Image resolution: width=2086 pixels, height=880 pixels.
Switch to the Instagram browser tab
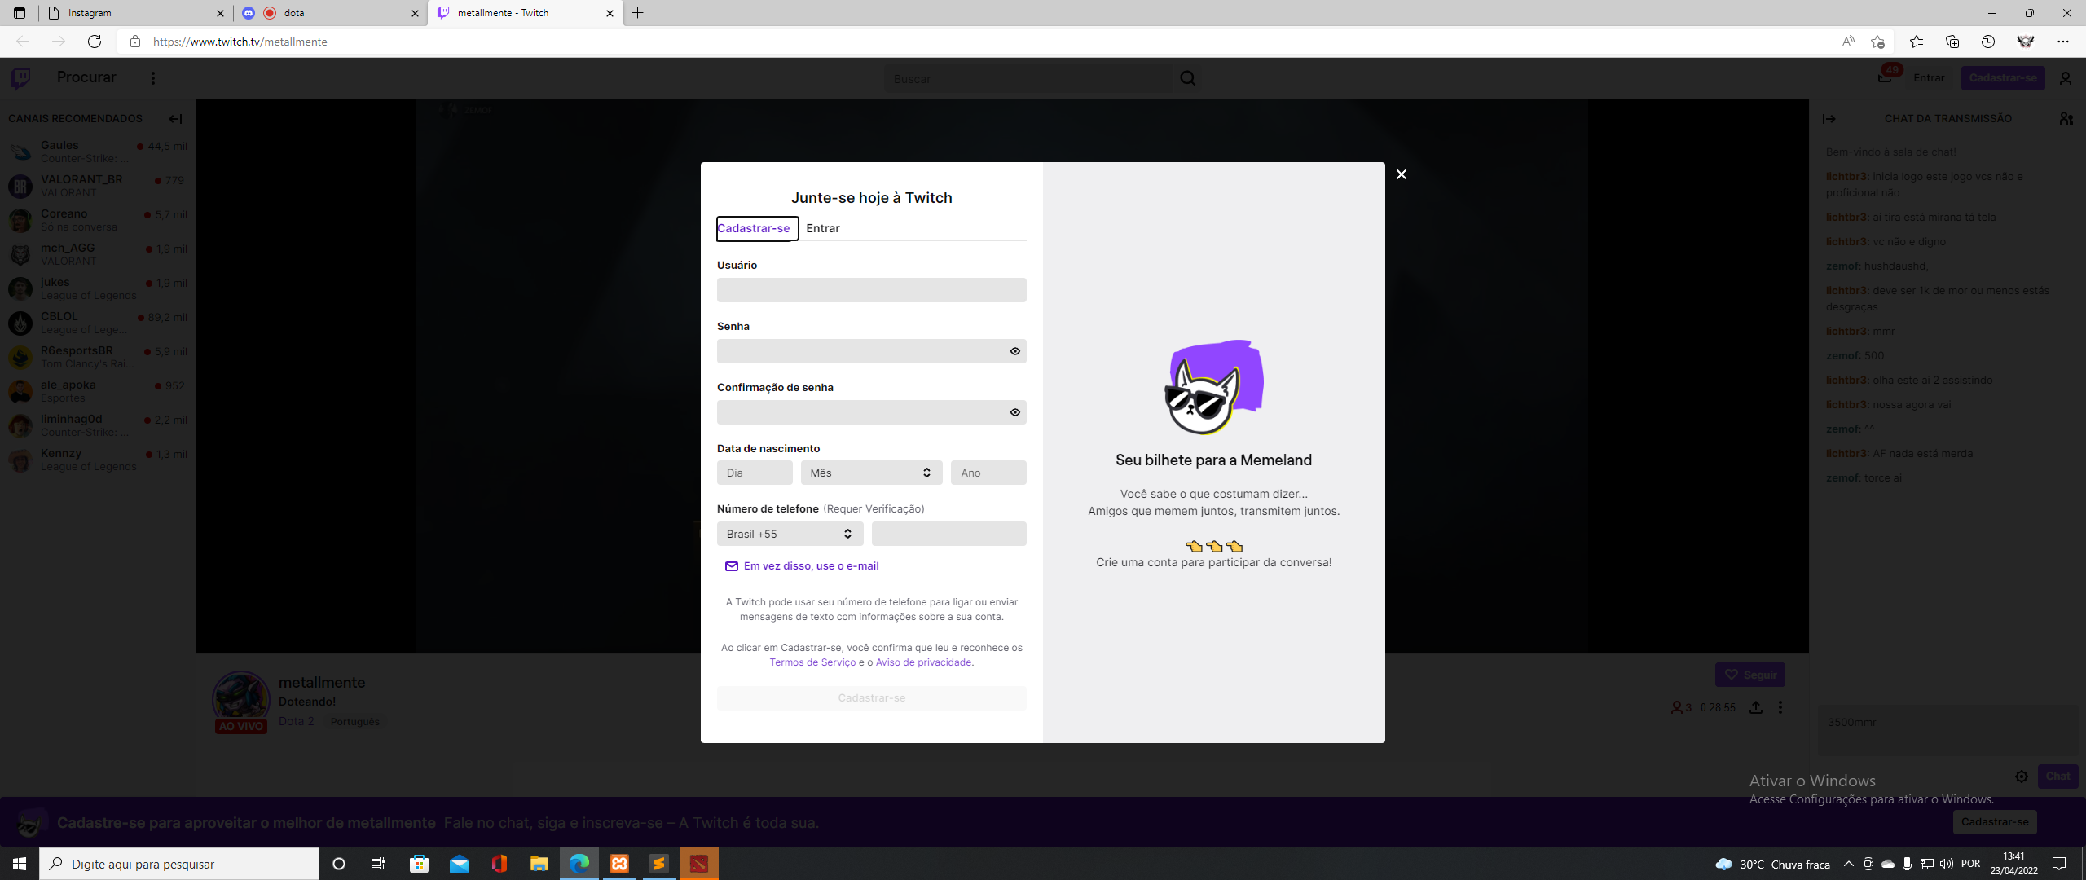[134, 13]
